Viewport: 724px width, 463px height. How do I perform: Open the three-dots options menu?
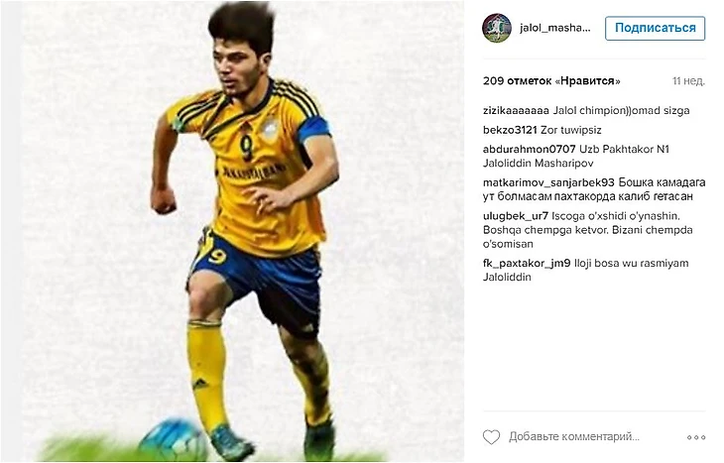tap(696, 437)
